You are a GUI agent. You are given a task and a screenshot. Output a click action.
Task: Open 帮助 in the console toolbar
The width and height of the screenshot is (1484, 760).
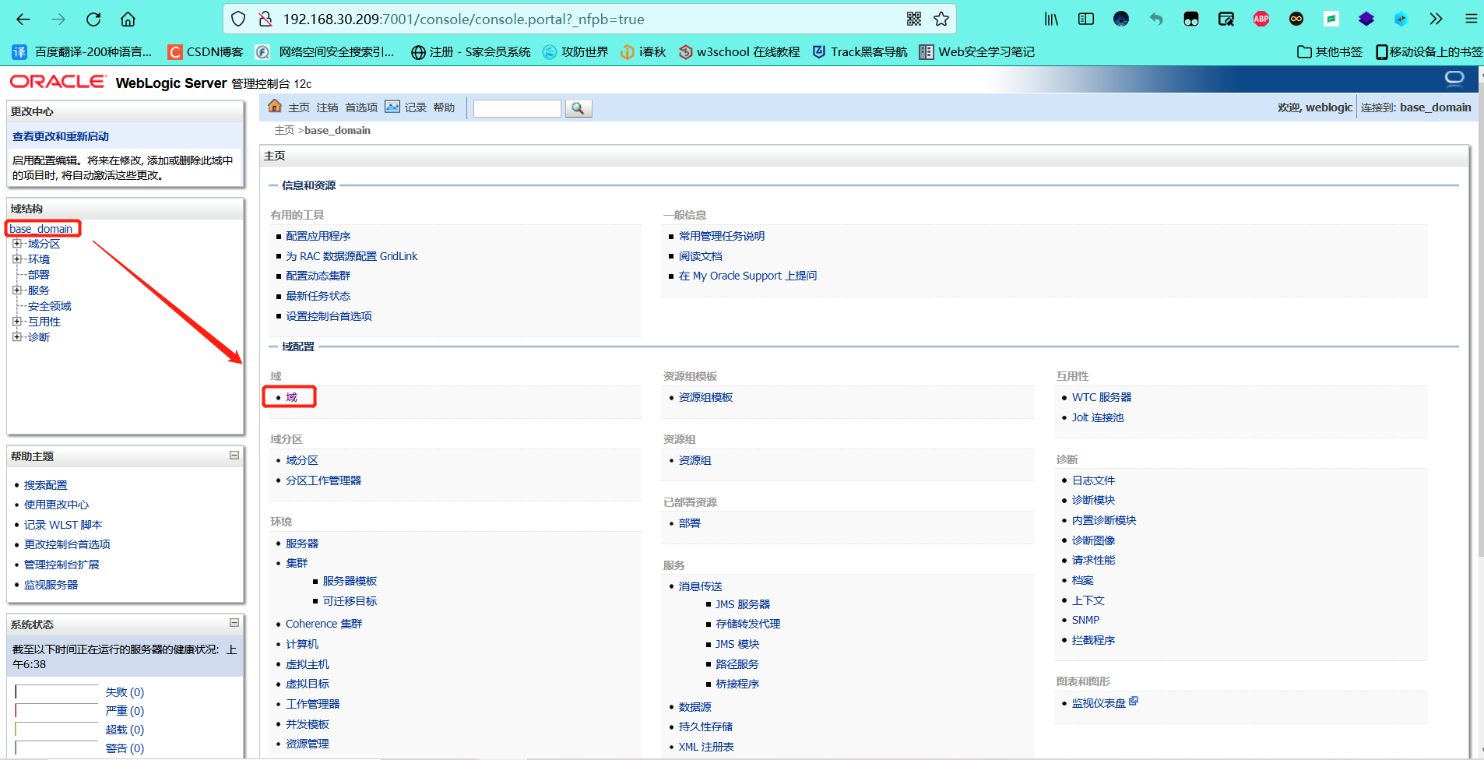444,107
